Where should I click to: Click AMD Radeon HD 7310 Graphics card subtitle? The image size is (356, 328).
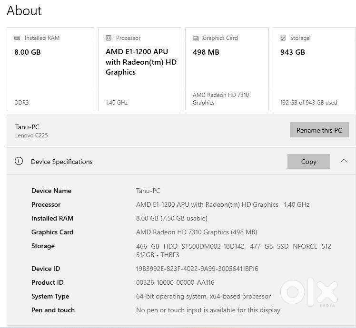pos(221,99)
